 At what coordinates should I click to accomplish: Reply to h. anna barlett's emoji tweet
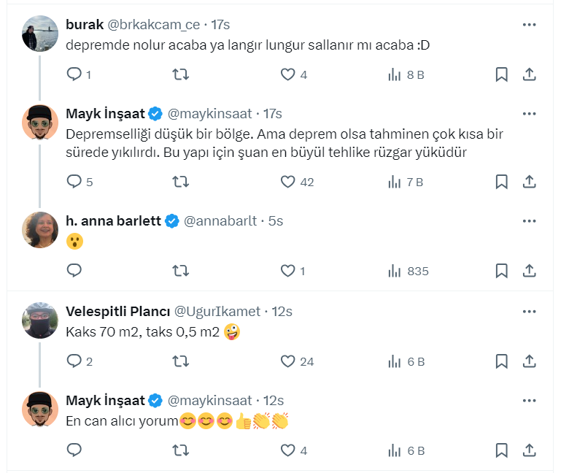click(x=74, y=271)
